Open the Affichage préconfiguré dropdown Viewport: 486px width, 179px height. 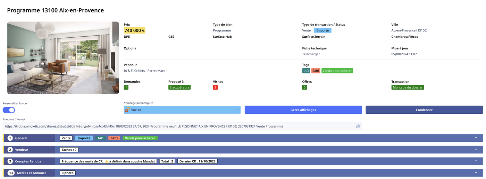click(x=182, y=110)
